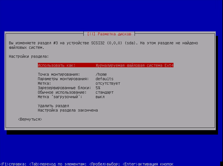The height and width of the screenshot is (166, 223).
Task: Choose 'Удалить раздел' to delete partition
Action: (x=53, y=106)
